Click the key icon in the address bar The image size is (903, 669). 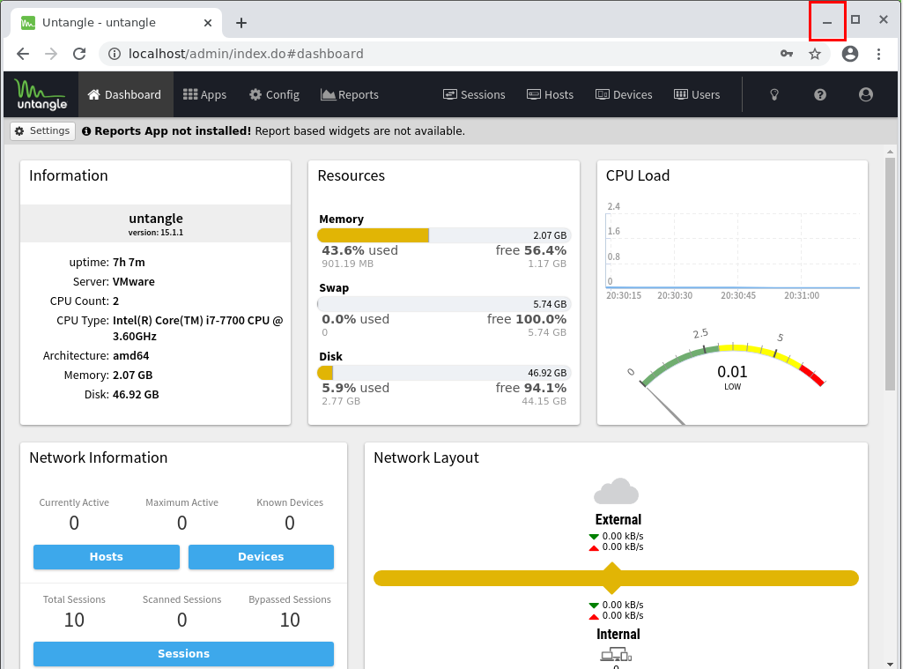click(787, 54)
